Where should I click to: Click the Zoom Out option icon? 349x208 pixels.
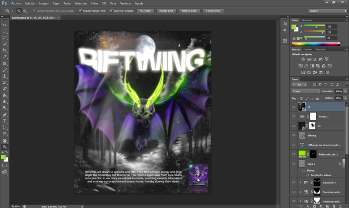[25, 11]
